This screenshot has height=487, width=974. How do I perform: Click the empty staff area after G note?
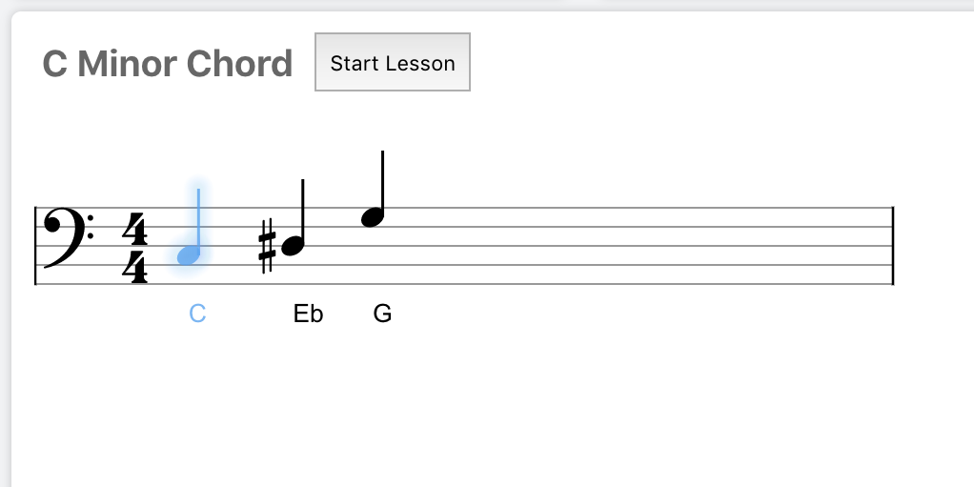(x=639, y=246)
